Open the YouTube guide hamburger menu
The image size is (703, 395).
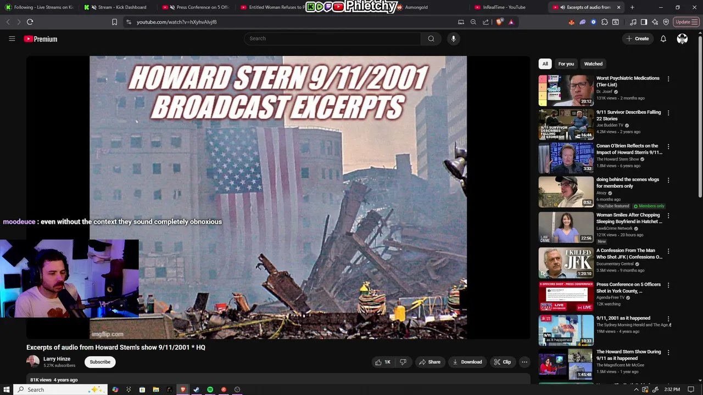pos(12,38)
